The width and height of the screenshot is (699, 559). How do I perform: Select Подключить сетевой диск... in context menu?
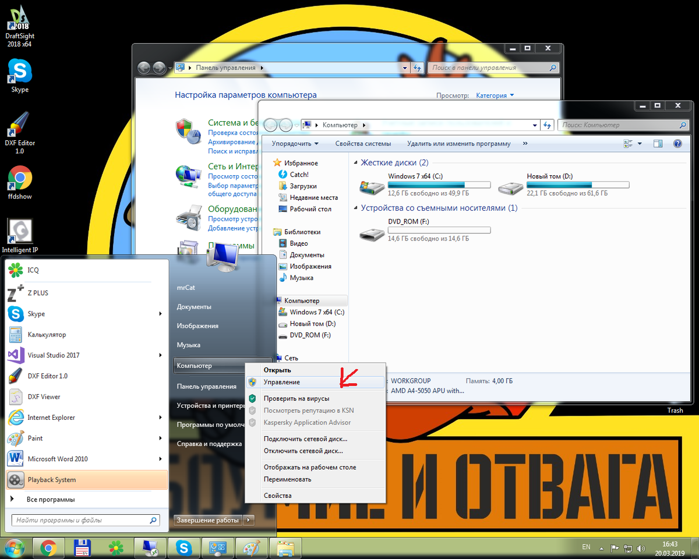tap(315, 438)
